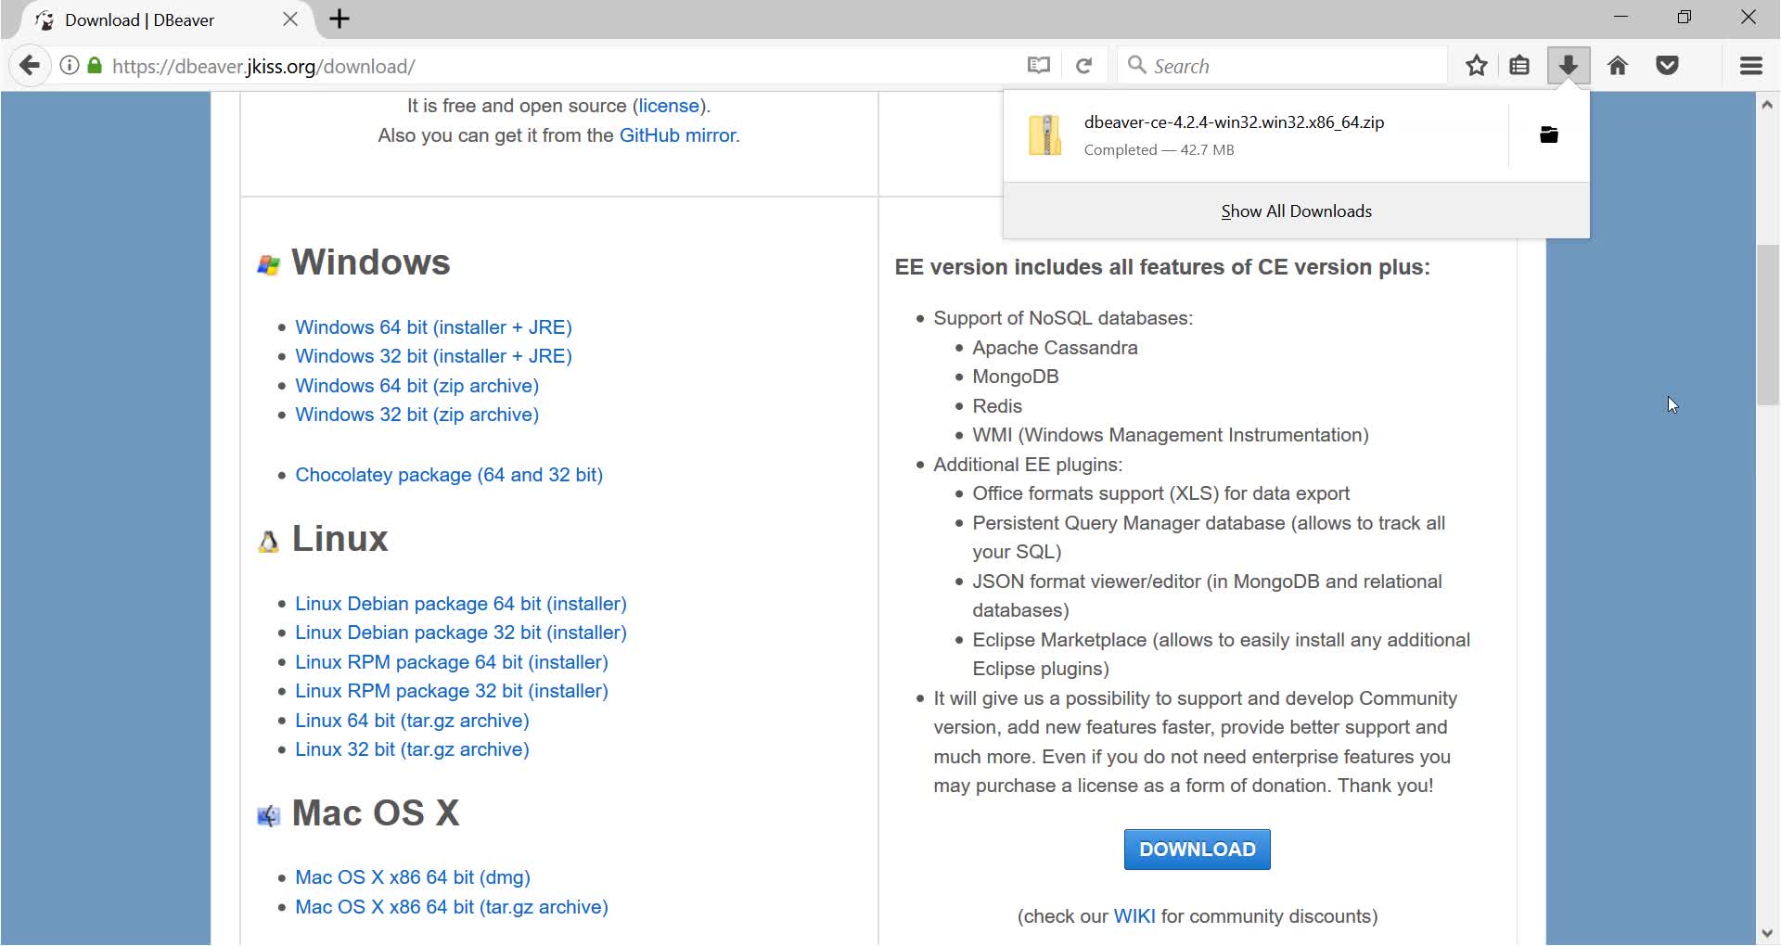Click the DOWNLOAD button for EE version
The width and height of the screenshot is (1781, 946).
click(x=1197, y=849)
